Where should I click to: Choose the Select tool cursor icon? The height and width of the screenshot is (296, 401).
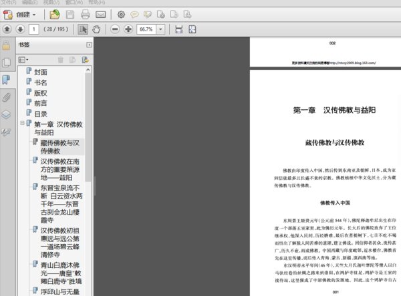[x=83, y=29]
